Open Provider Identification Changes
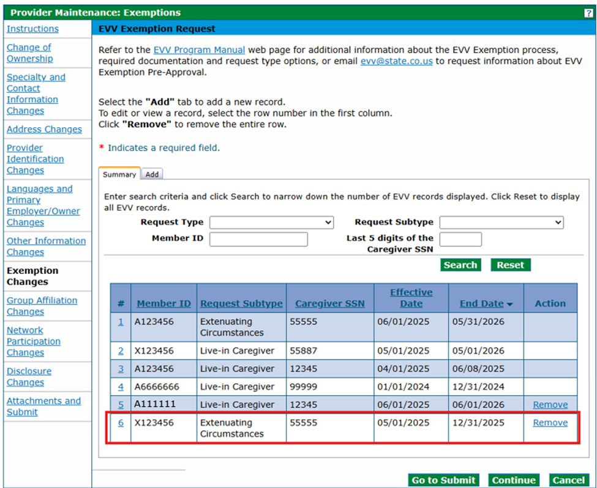The image size is (597, 488). tap(36, 159)
